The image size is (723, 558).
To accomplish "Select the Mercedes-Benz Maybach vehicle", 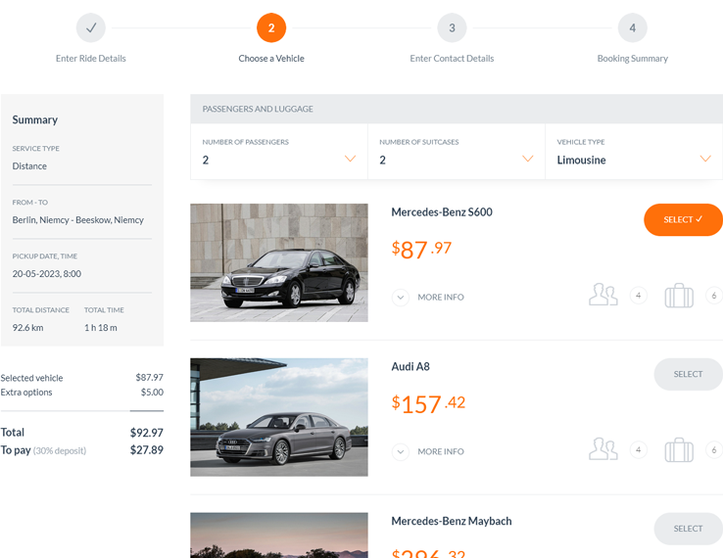I will click(x=688, y=529).
